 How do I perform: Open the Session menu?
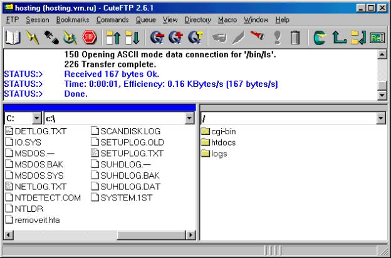pos(38,19)
